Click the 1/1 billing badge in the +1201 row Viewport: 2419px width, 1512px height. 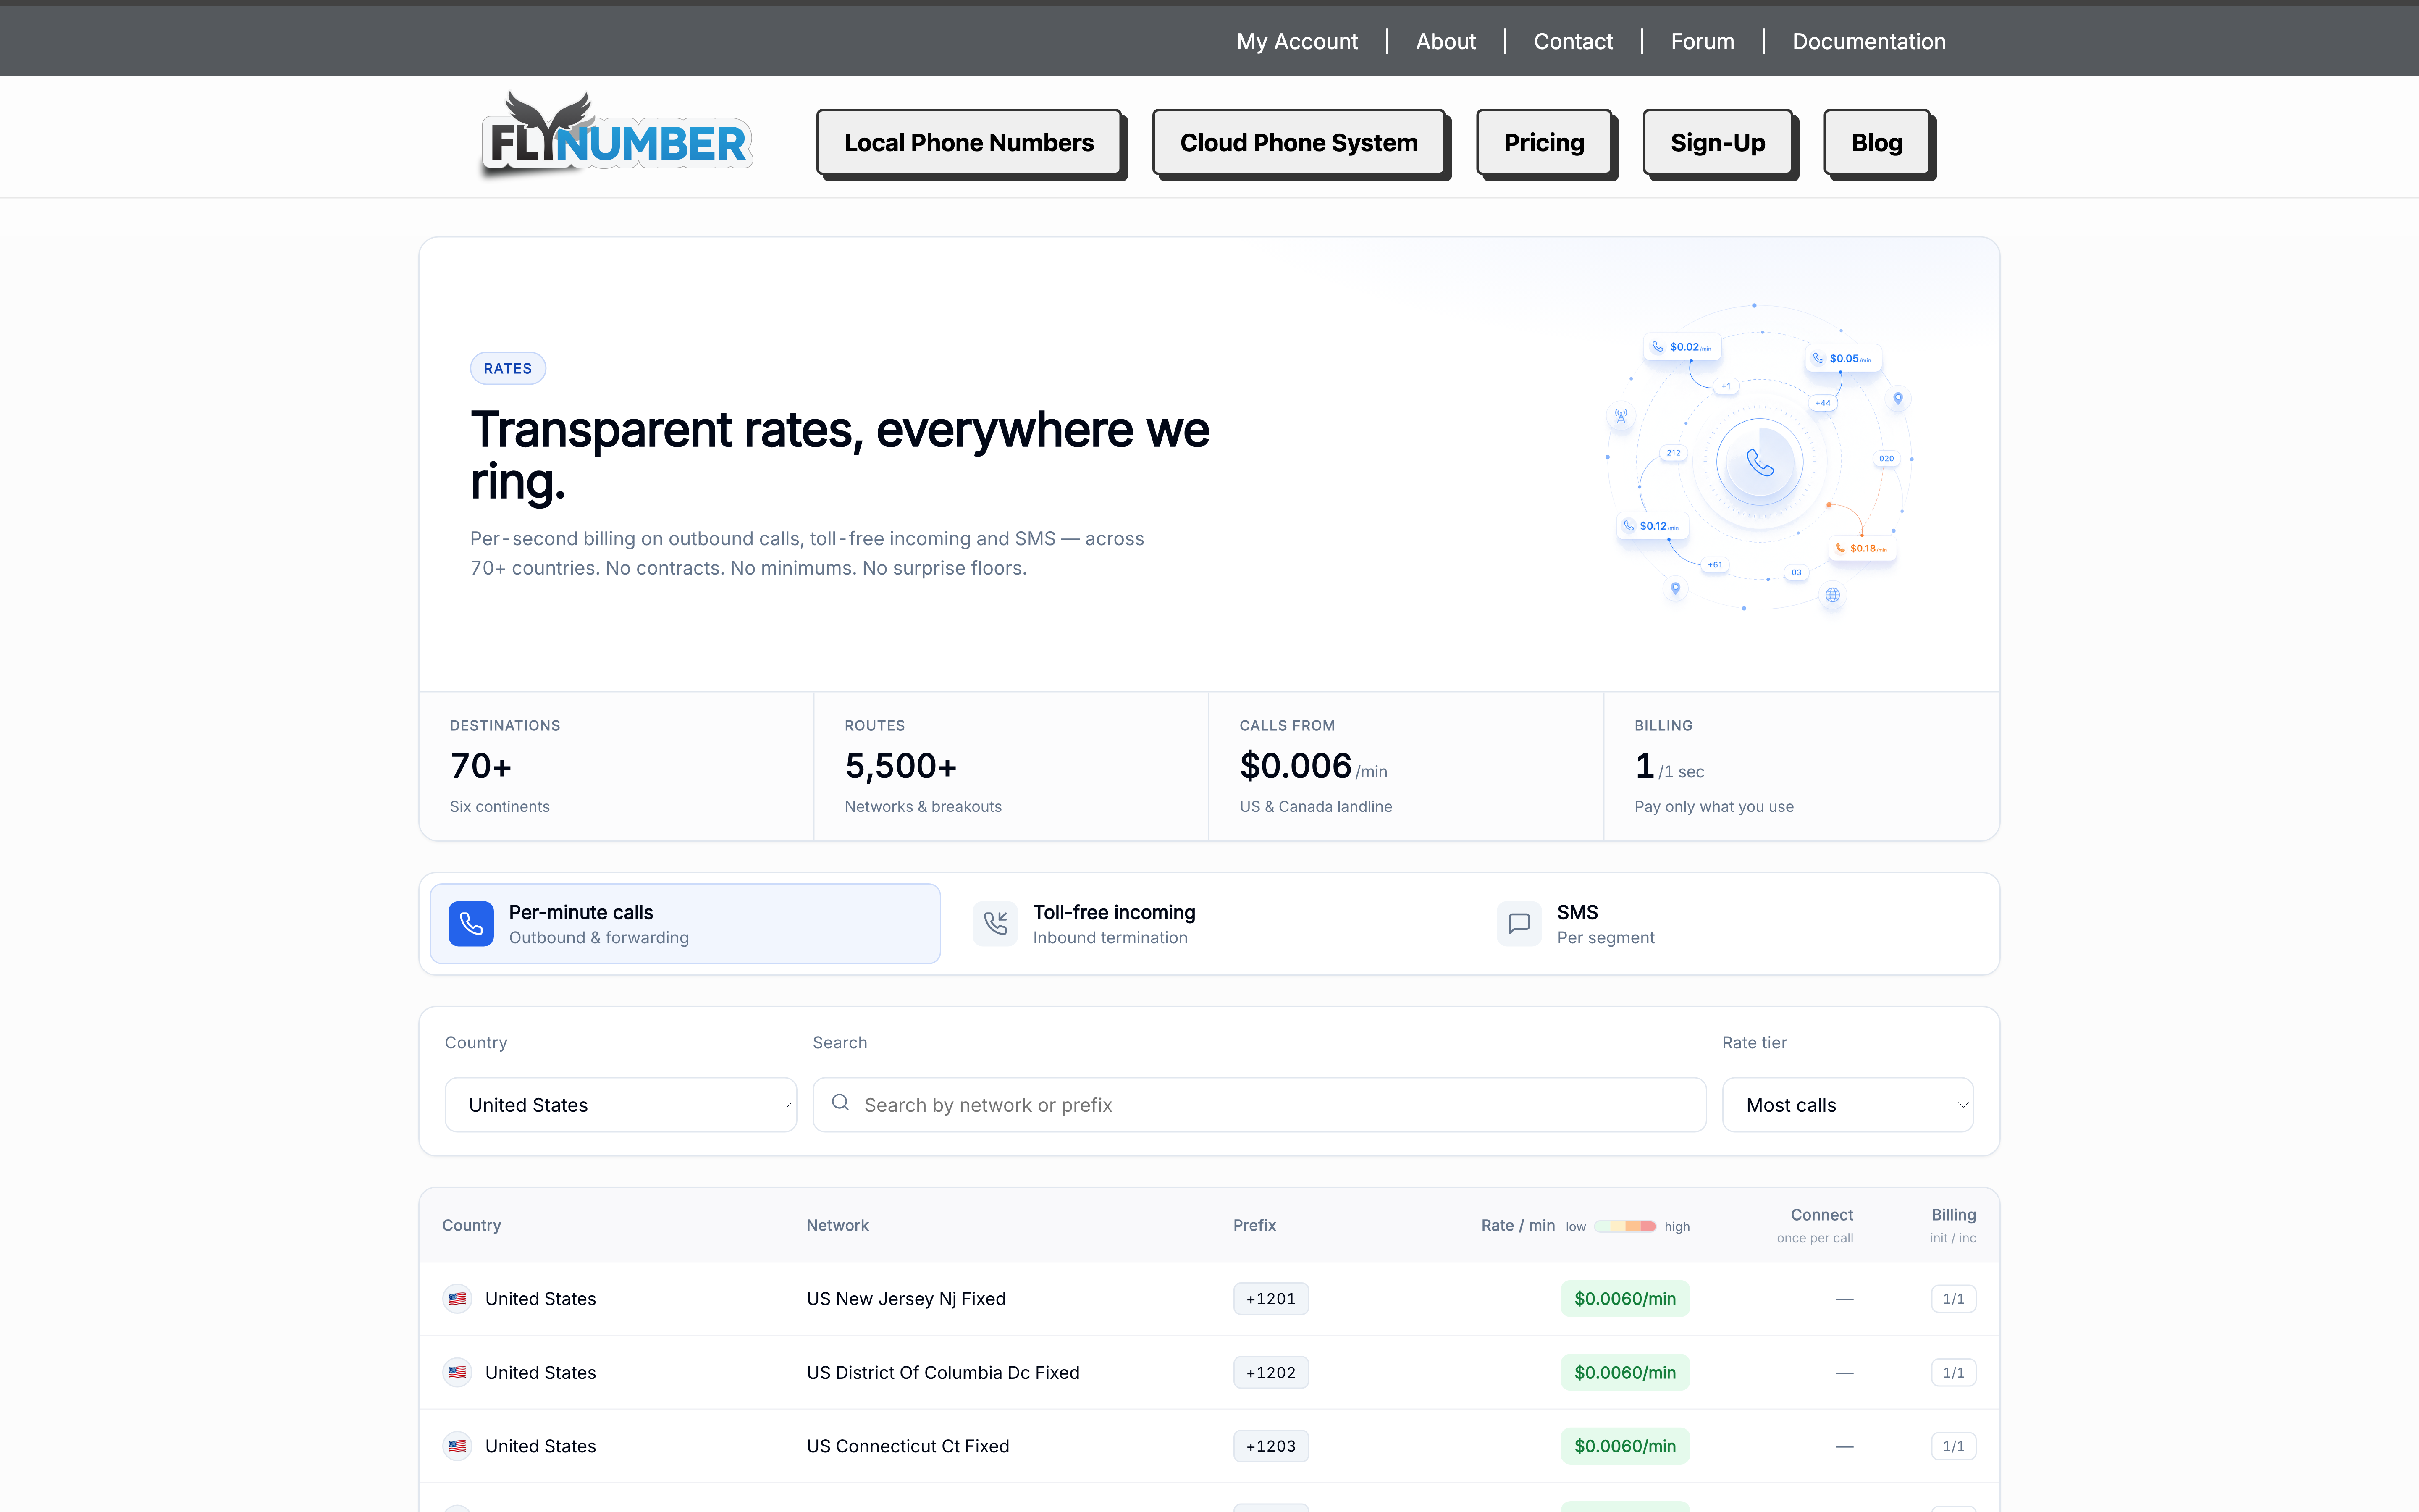(x=1953, y=1299)
